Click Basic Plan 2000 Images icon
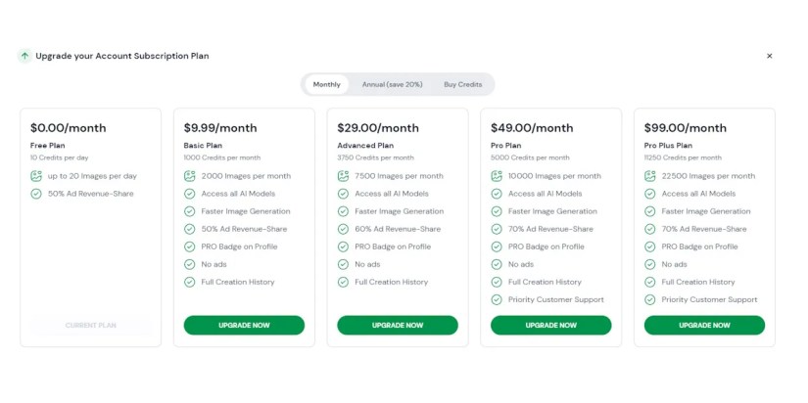Screen dimensions: 808x403 pos(190,176)
